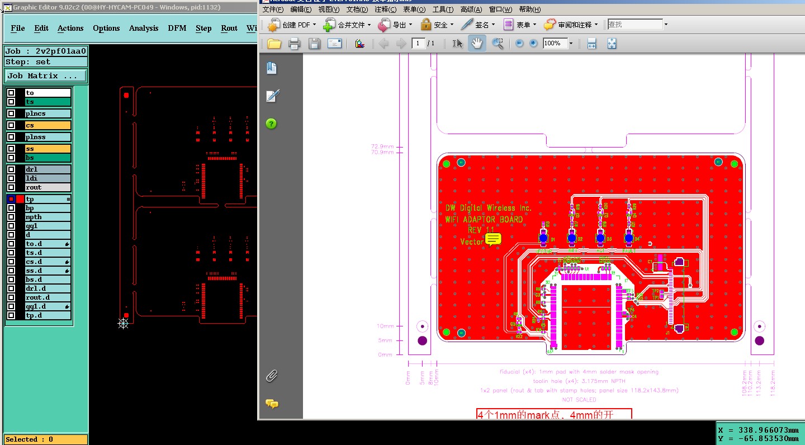
Task: Click the Job Matrix button
Action: click(x=46, y=75)
